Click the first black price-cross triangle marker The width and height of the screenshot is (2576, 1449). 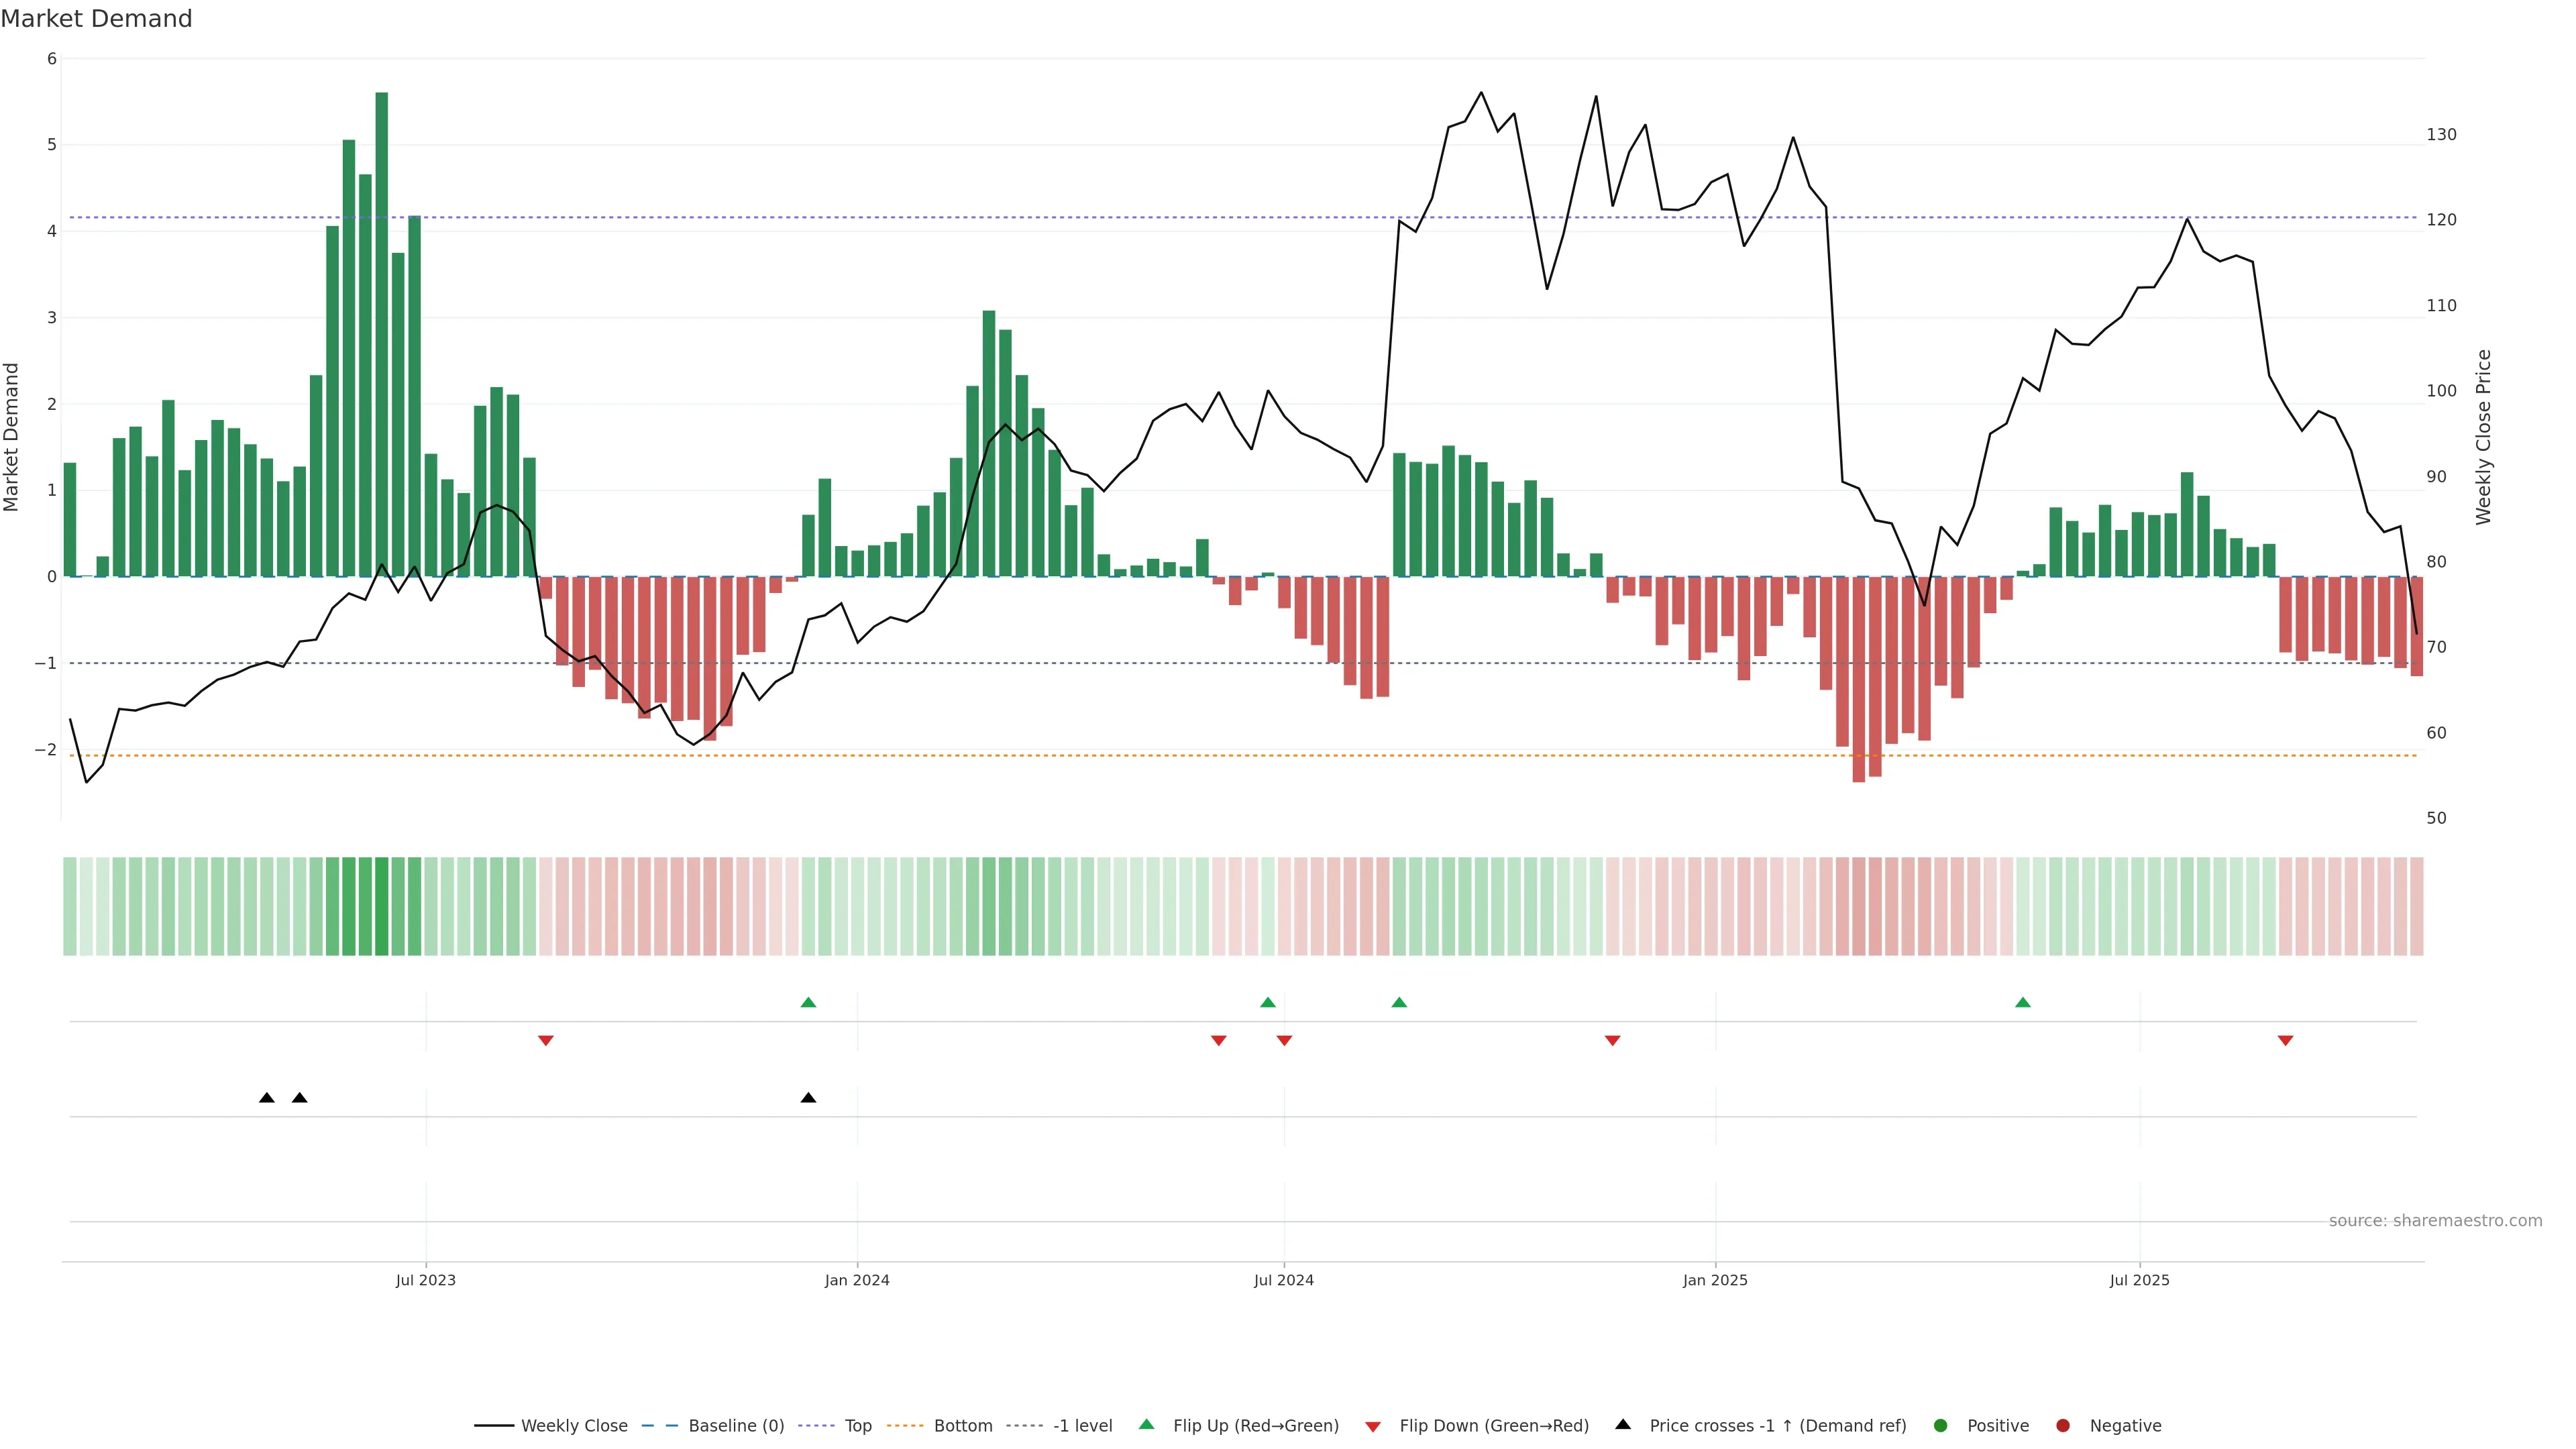(x=267, y=1098)
